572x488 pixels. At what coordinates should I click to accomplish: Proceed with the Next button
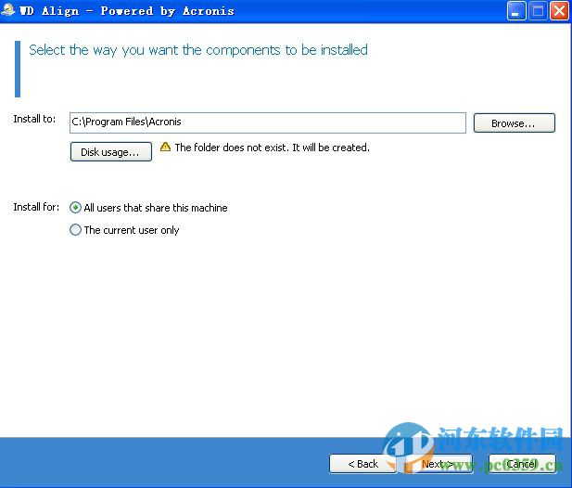pos(439,464)
